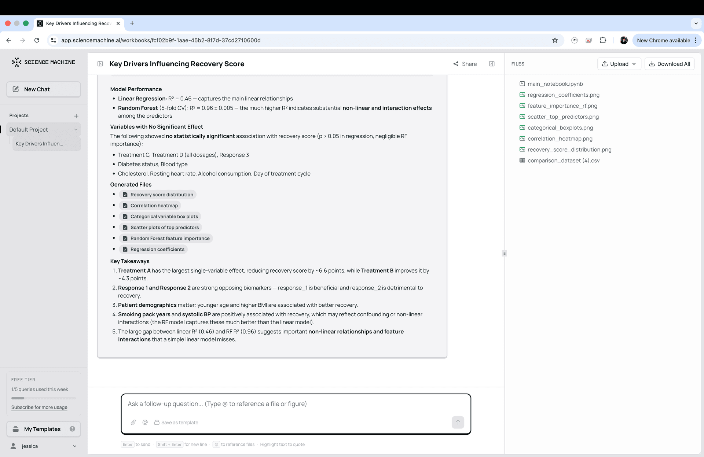
Task: Open Chrome extensions puzzle icon
Action: [x=603, y=40]
